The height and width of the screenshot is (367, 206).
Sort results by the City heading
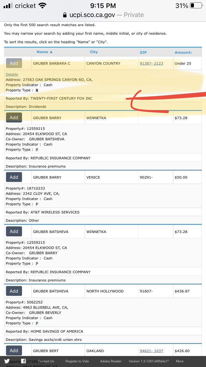coord(94,52)
